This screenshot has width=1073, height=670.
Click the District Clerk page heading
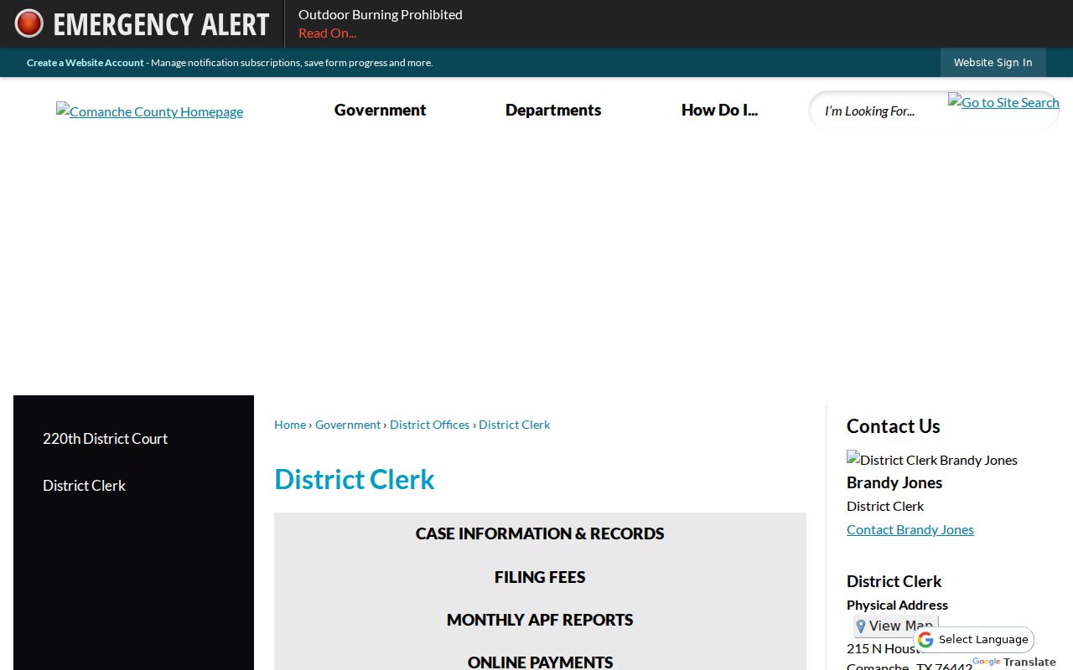point(355,479)
